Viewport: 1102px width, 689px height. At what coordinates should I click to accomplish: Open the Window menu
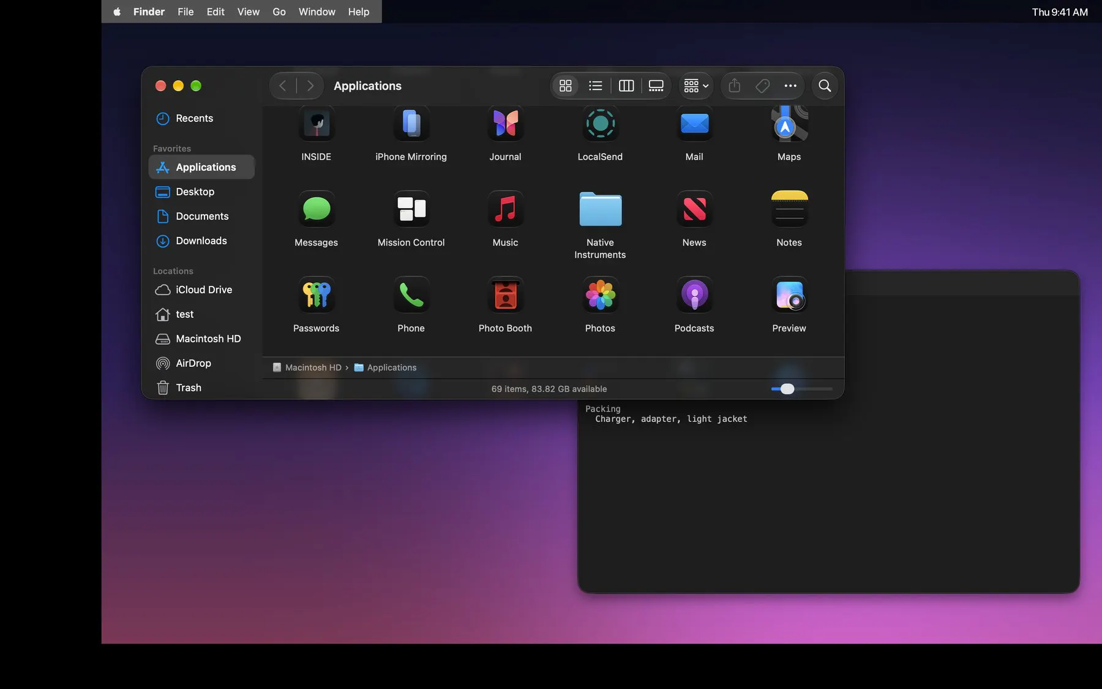[x=317, y=12]
